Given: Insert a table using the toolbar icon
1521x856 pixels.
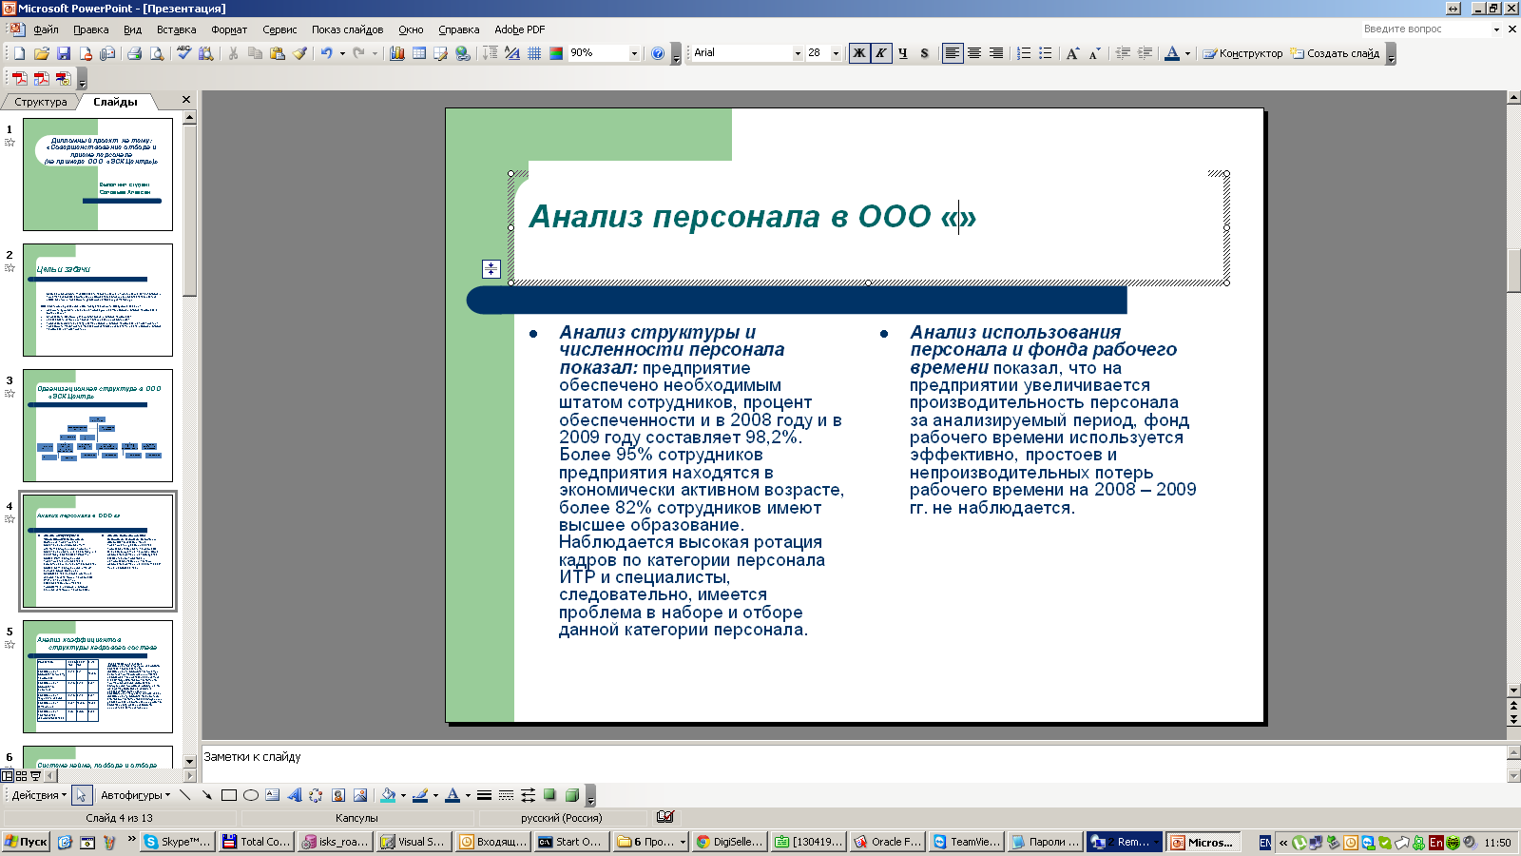Looking at the screenshot, I should pos(419,53).
